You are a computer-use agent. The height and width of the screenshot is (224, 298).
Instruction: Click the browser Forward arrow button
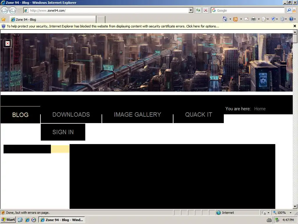(13, 10)
